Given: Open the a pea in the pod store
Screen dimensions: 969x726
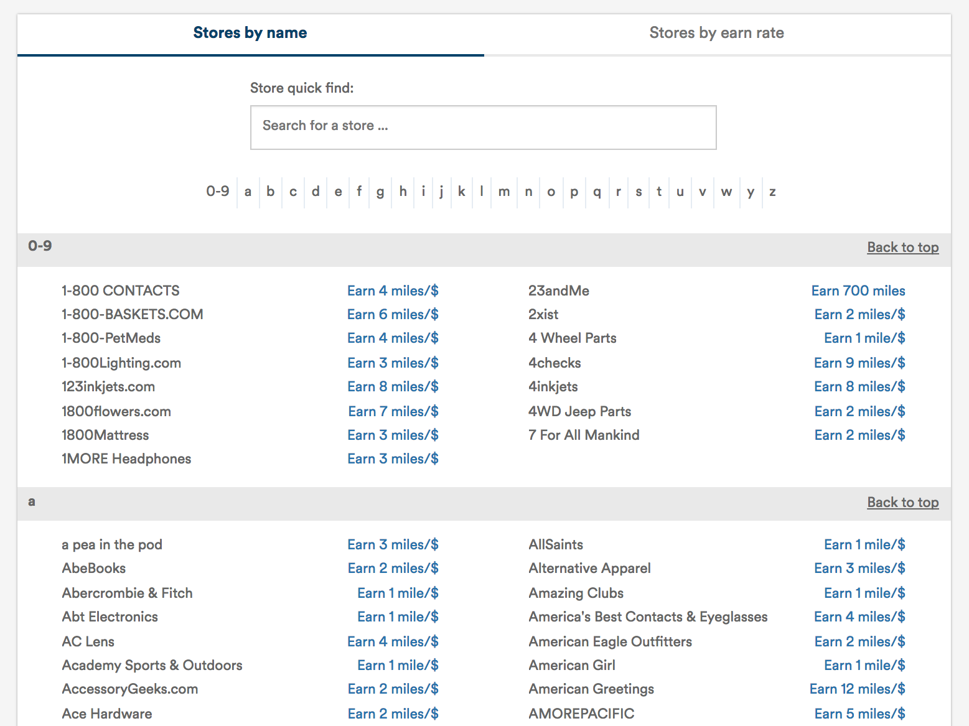Looking at the screenshot, I should (x=112, y=544).
